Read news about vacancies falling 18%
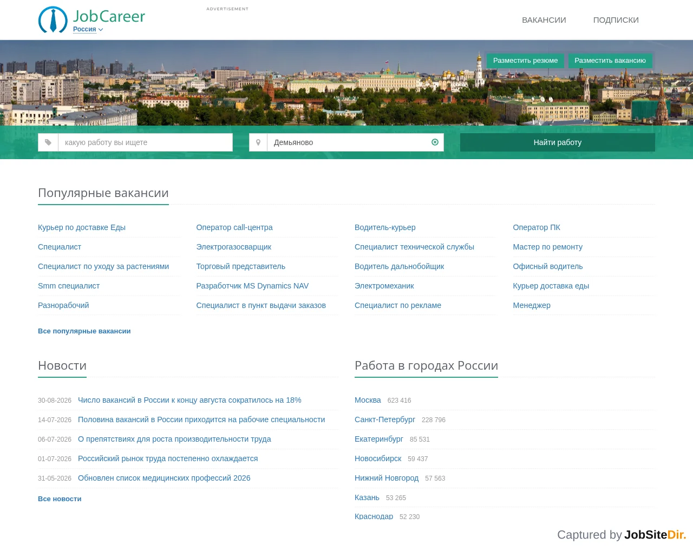This screenshot has height=551, width=693. pos(189,400)
